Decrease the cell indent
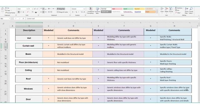200x112 pixels. pos(49,12)
